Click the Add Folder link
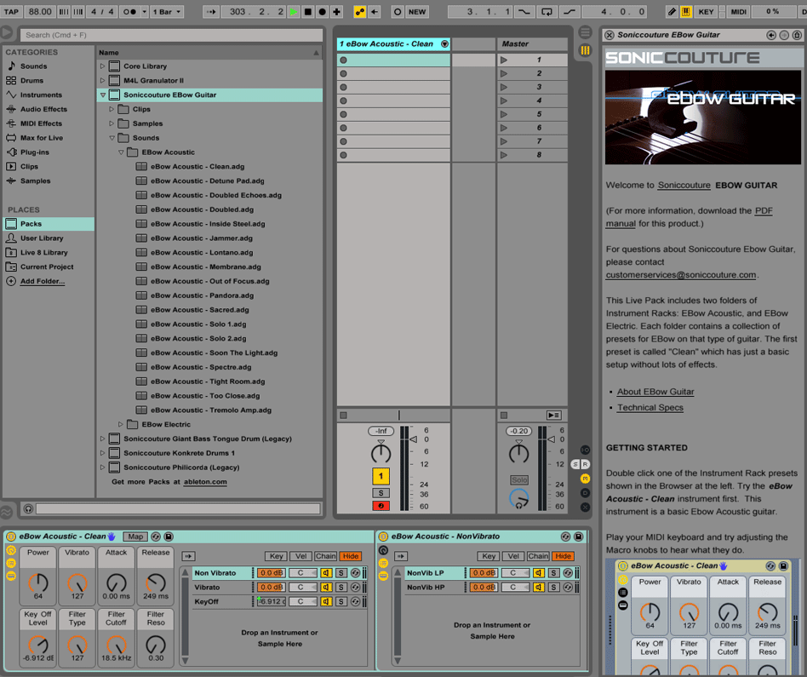This screenshot has width=807, height=677. pos(43,281)
